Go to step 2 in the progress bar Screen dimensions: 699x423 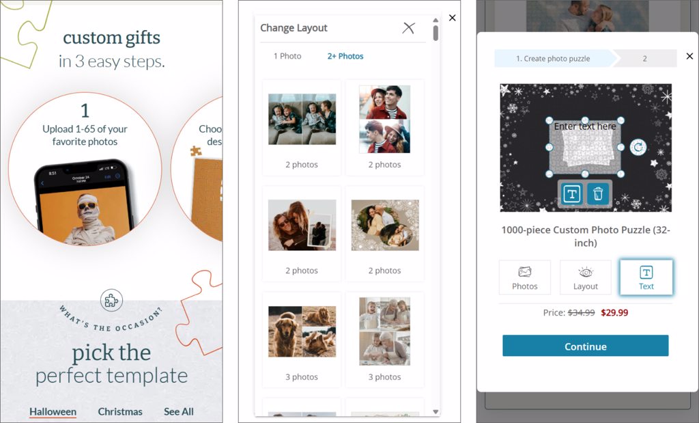[x=644, y=59]
